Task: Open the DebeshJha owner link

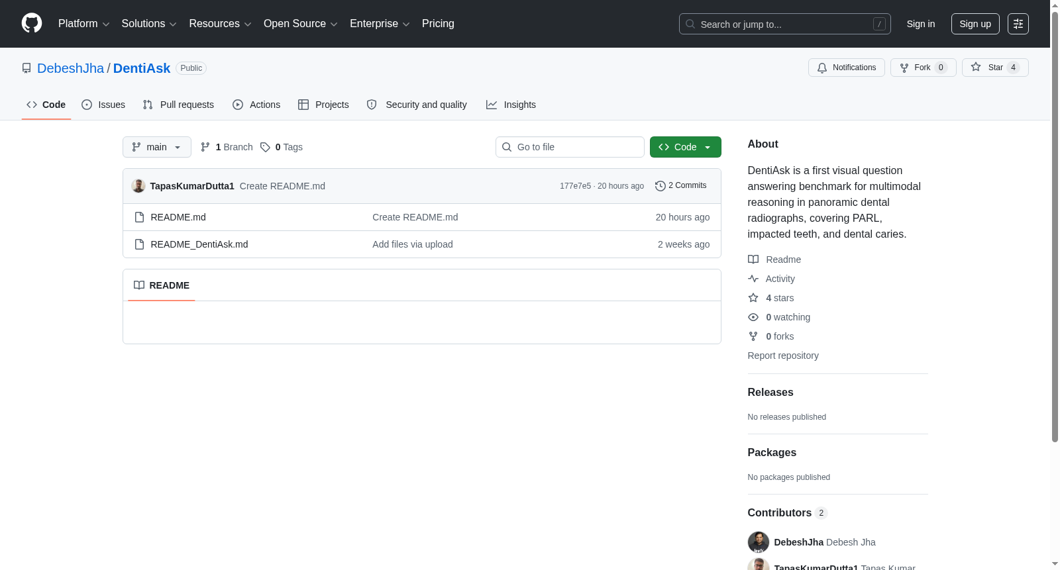Action: click(71, 68)
